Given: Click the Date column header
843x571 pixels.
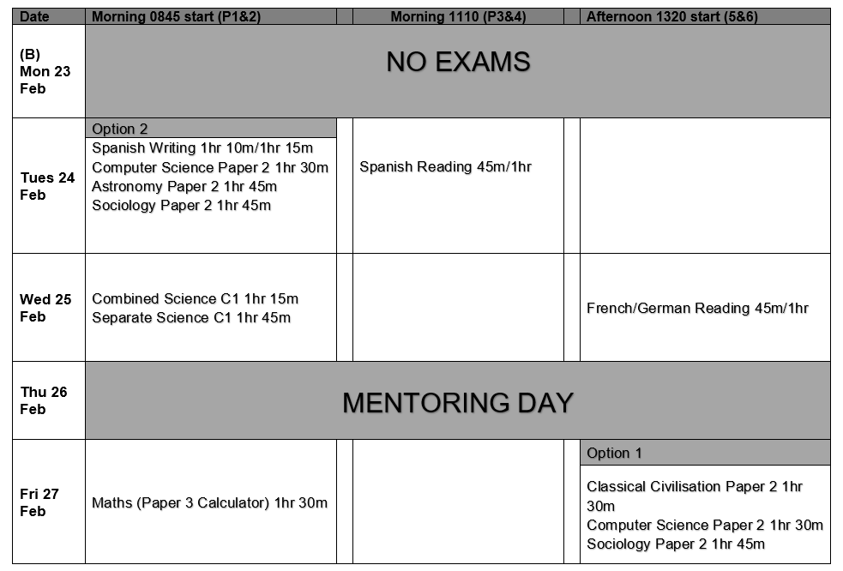Looking at the screenshot, I should 35,16.
